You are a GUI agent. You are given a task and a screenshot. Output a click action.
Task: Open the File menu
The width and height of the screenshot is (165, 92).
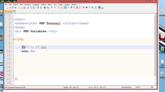pyautogui.click(x=6, y=5)
